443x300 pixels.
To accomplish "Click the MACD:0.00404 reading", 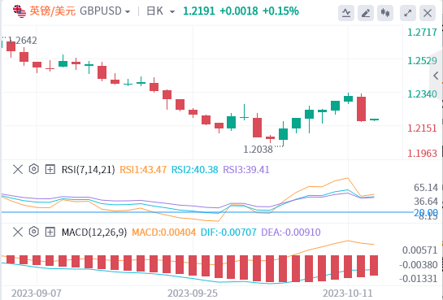I will (164, 233).
